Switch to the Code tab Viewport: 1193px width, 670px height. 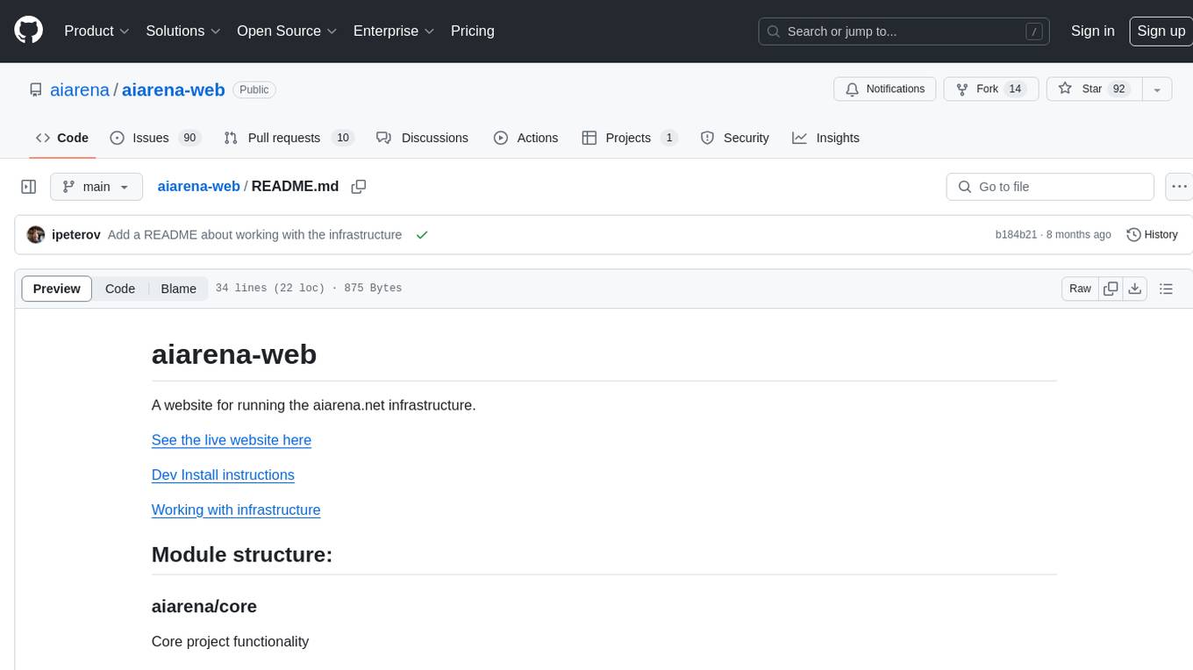(x=61, y=138)
